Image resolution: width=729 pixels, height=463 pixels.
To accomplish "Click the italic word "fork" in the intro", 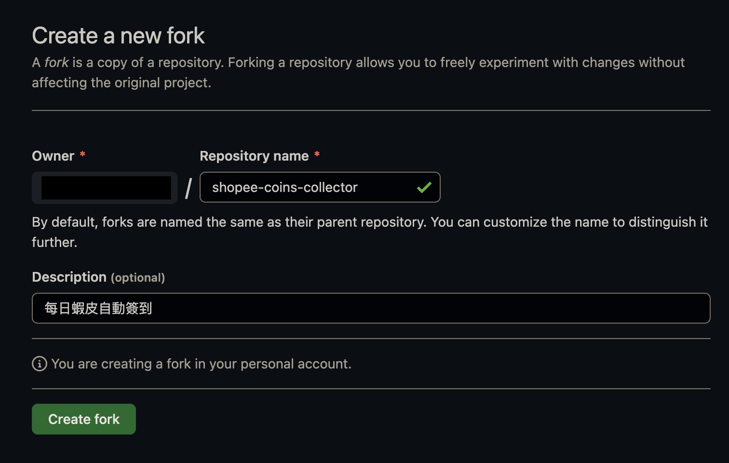I will coord(56,62).
